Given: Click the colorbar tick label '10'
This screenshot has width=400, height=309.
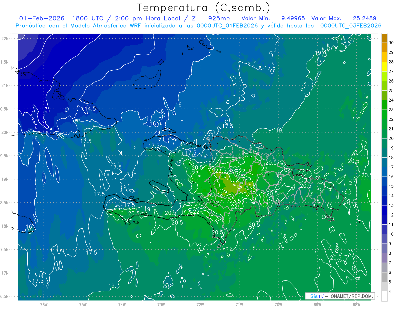Looking at the screenshot, I should click(391, 234).
